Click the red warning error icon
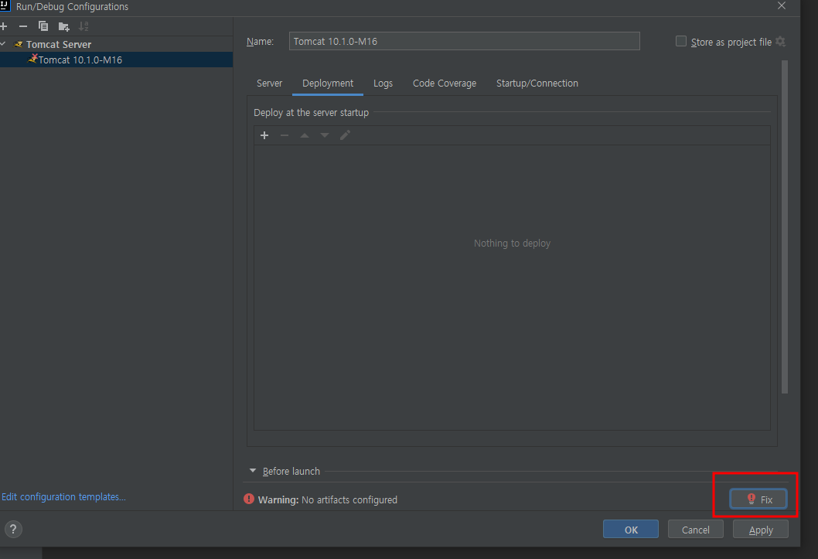Viewport: 818px width, 559px height. (x=249, y=499)
